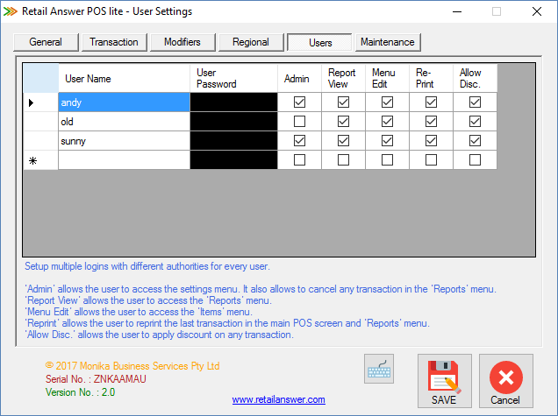Uncheck Admin for user sunny

(299, 141)
